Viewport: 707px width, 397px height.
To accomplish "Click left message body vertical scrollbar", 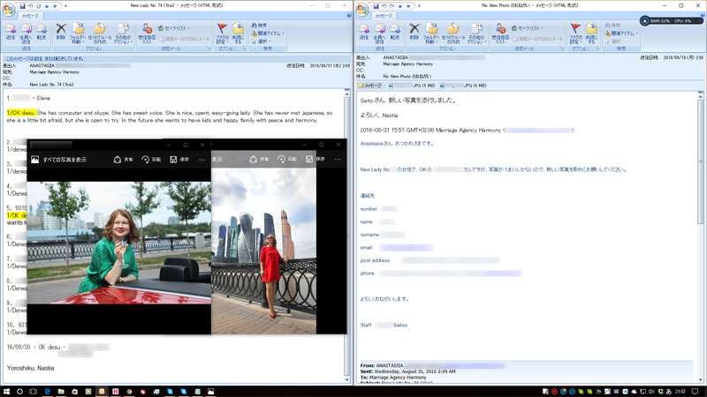I will (x=346, y=234).
